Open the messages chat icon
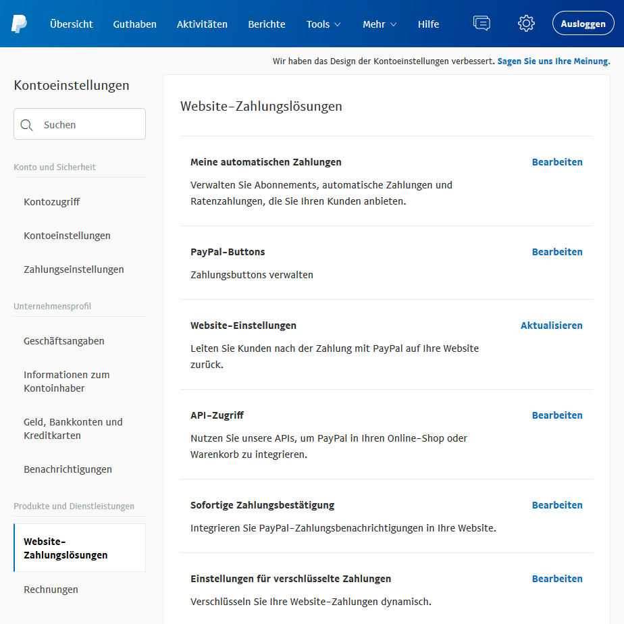 click(x=482, y=23)
